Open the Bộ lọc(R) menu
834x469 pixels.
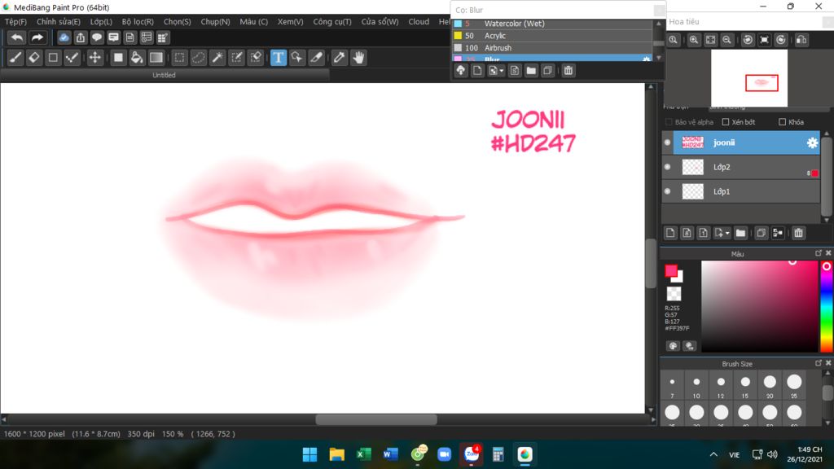tap(138, 22)
